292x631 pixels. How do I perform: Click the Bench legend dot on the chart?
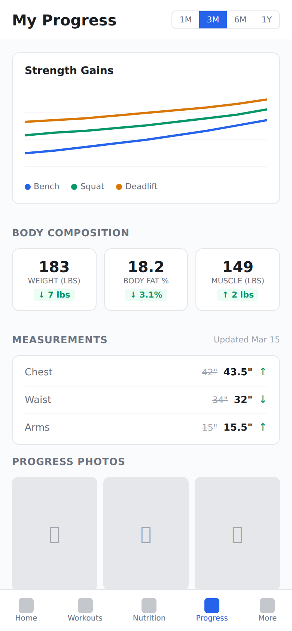27,186
